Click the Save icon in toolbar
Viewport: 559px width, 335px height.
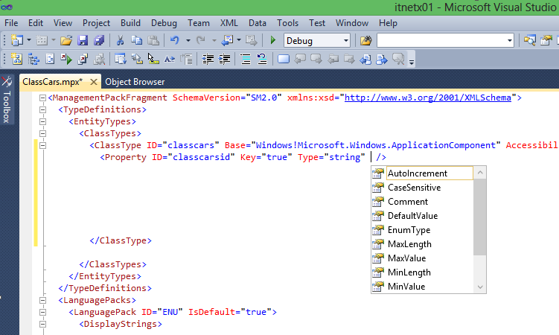[x=82, y=40]
